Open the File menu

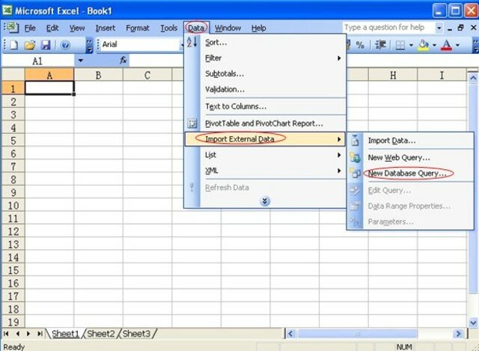click(x=30, y=28)
